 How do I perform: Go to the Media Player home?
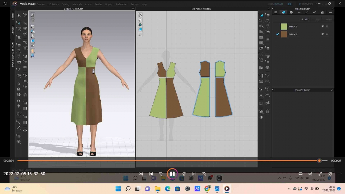5,4
